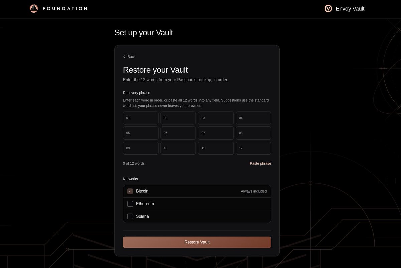The height and width of the screenshot is (268, 401).
Task: Go Back to the previous step
Action: point(129,57)
